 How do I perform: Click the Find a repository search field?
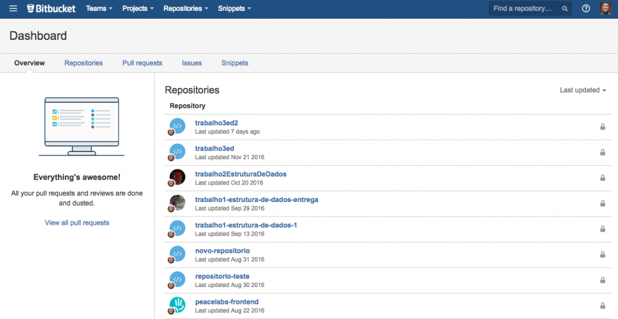[524, 8]
